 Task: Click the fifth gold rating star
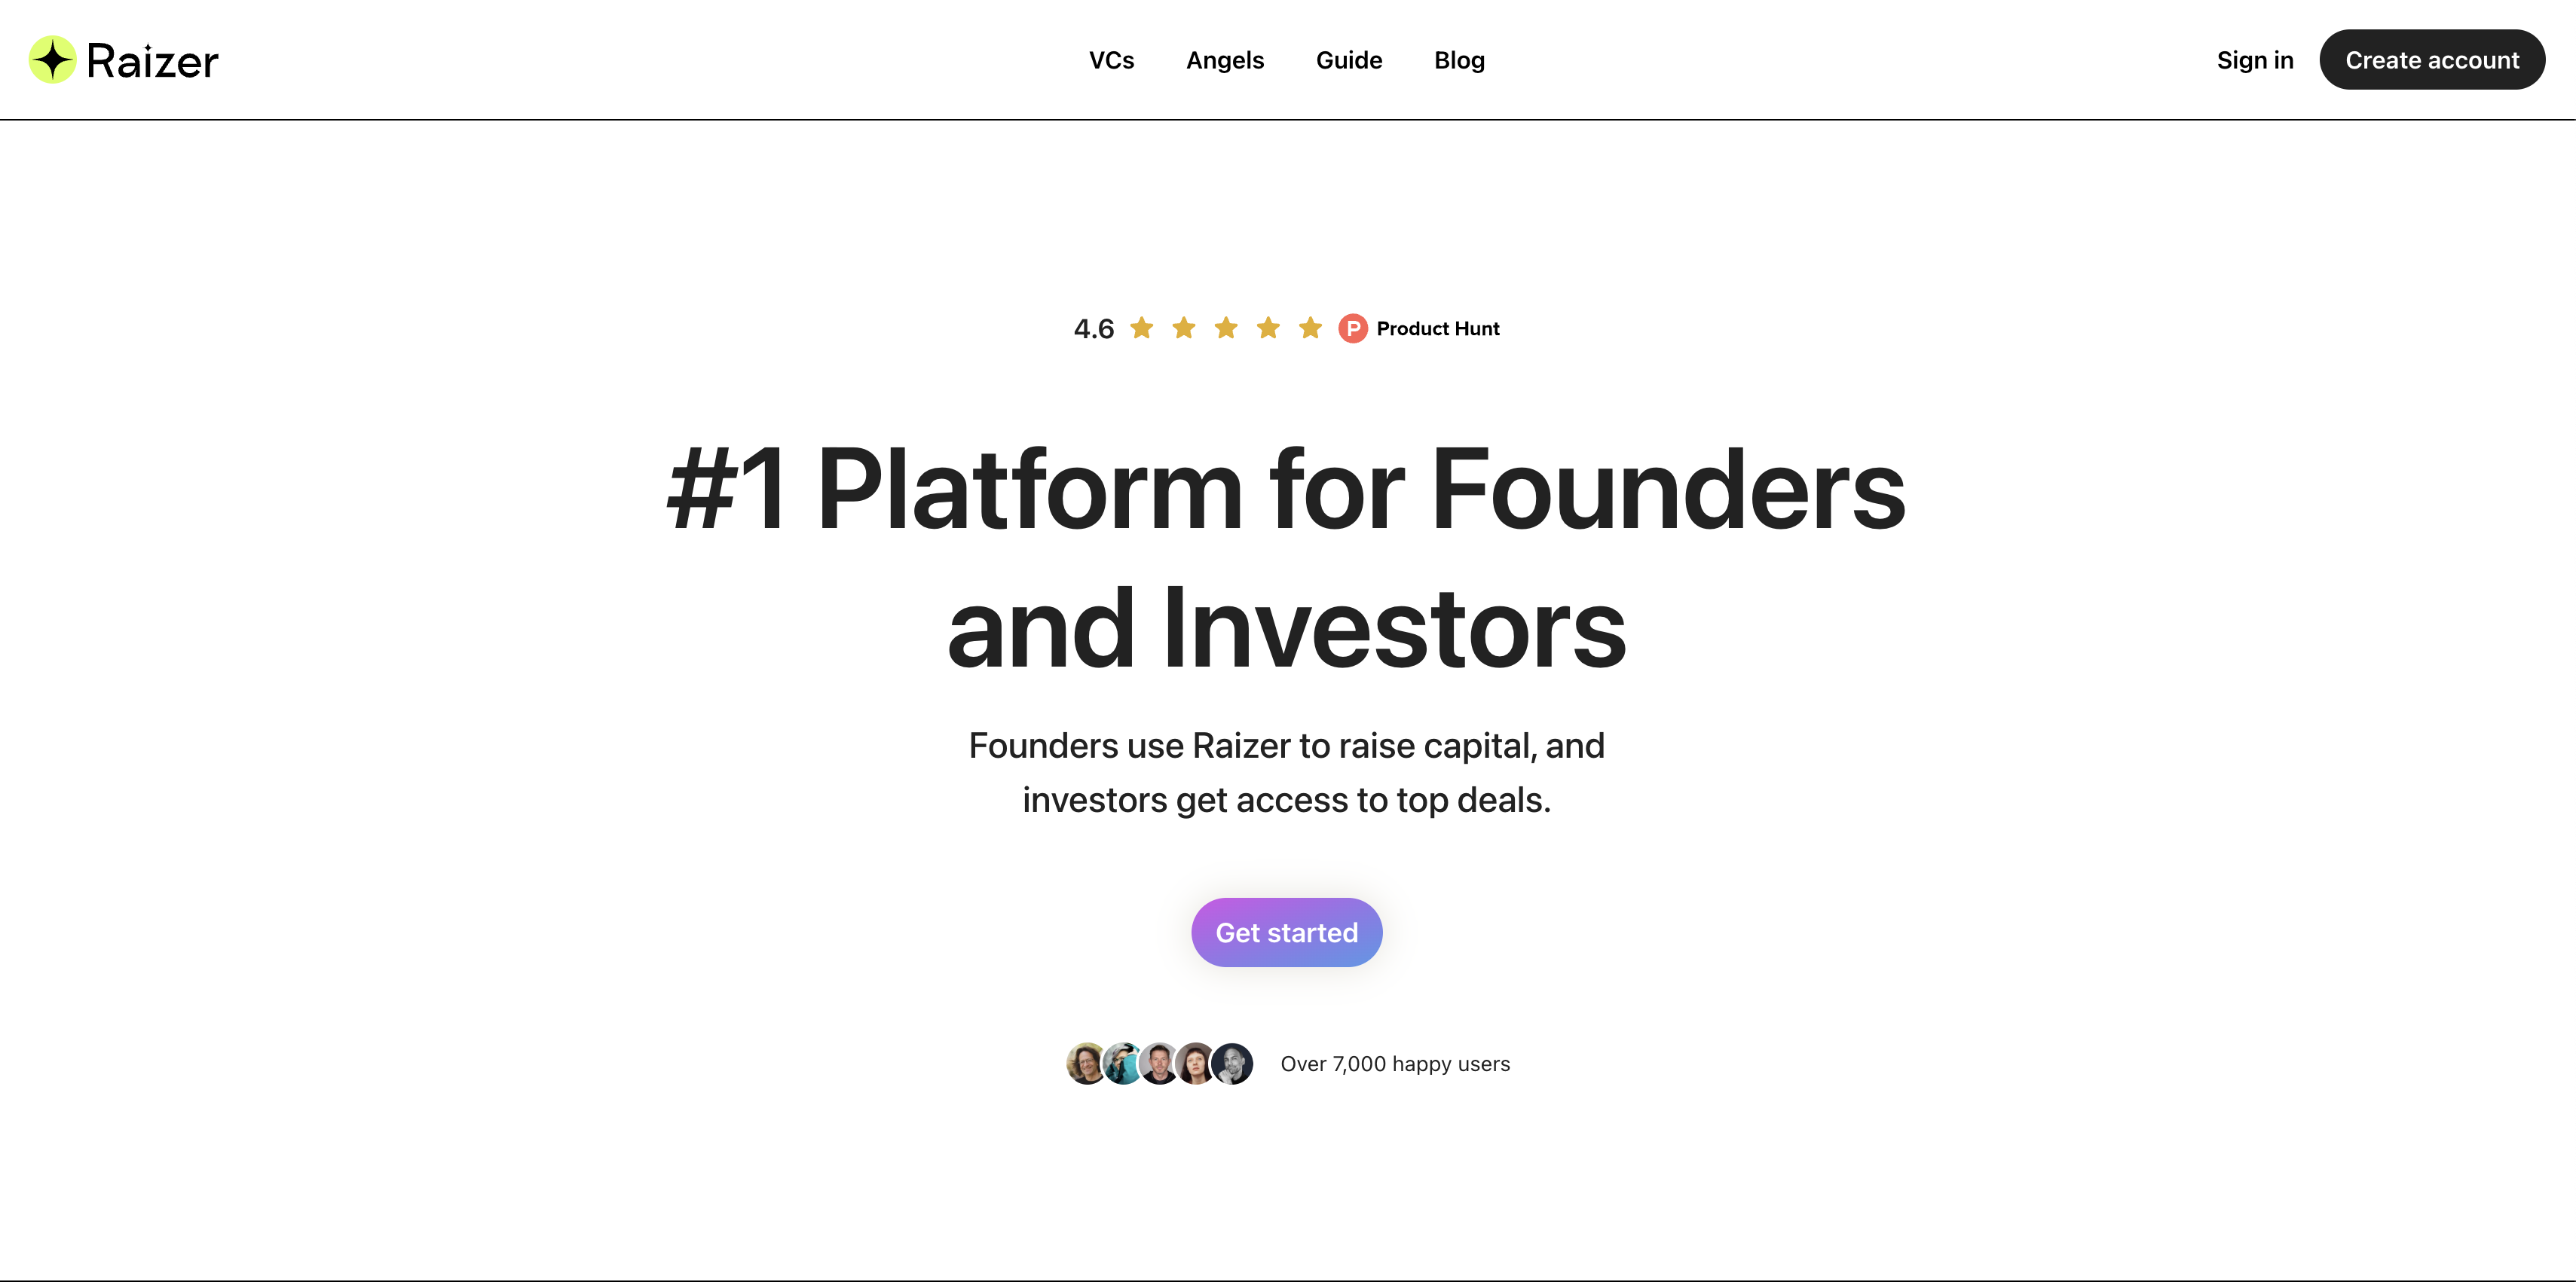(x=1310, y=328)
